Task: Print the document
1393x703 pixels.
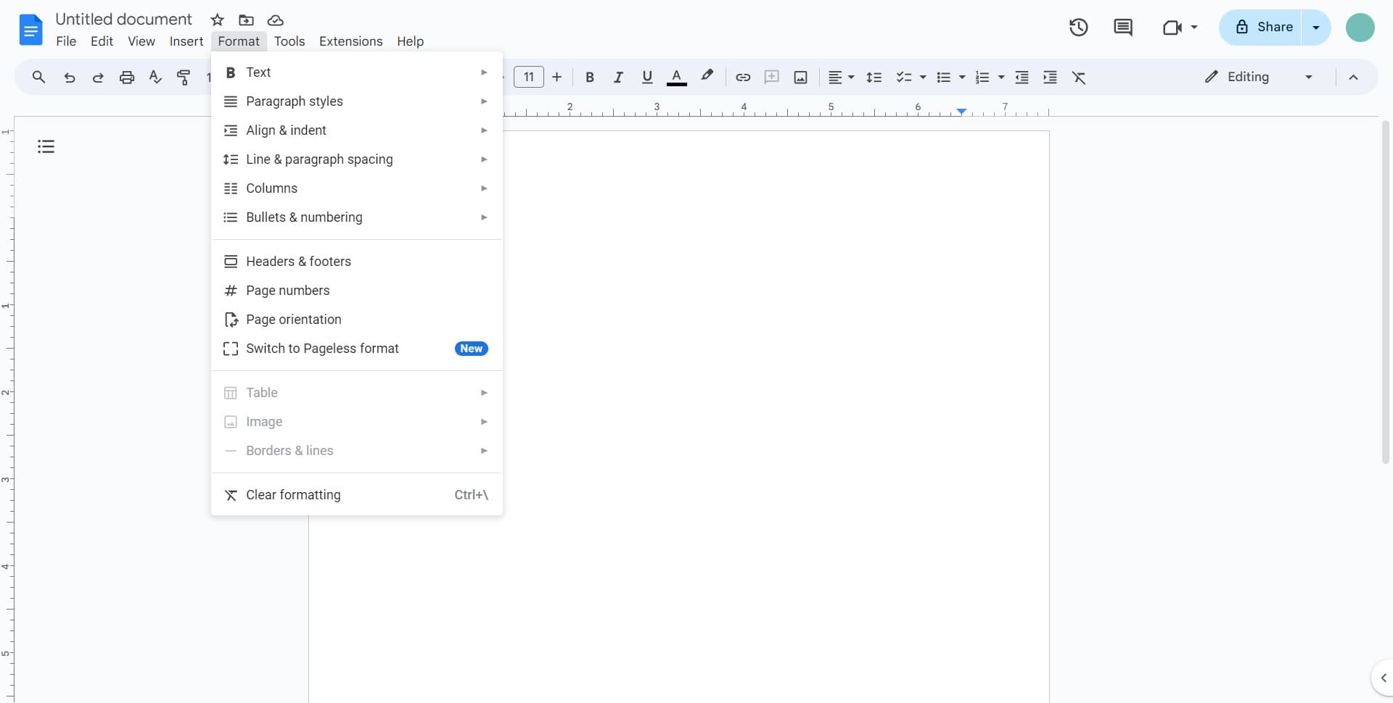Action: coord(127,78)
